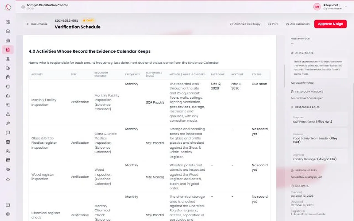Select the graduation cap training icon

8,169
